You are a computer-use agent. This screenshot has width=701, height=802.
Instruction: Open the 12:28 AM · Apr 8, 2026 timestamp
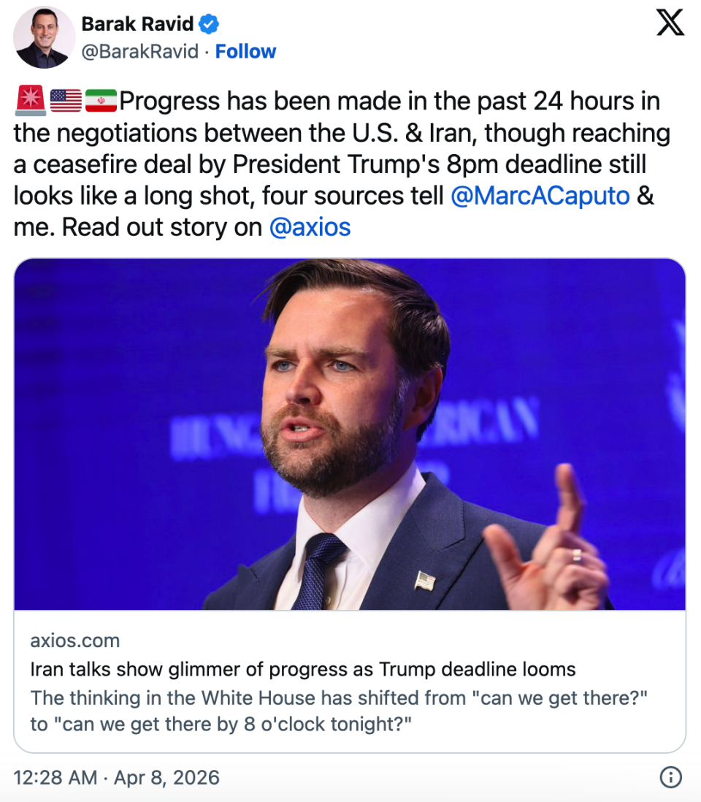[x=116, y=777]
